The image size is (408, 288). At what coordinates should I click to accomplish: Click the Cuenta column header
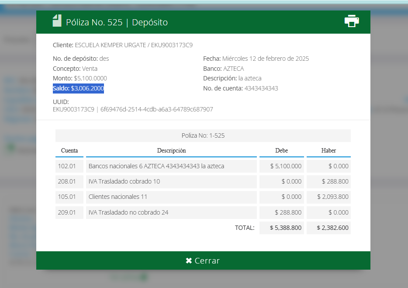pos(69,151)
